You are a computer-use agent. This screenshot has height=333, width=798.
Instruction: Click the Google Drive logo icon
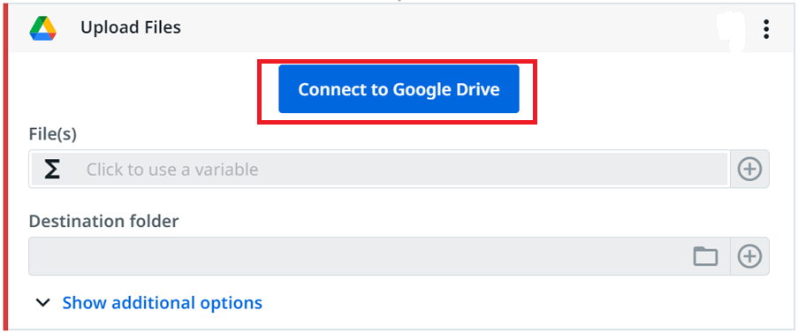[42, 28]
